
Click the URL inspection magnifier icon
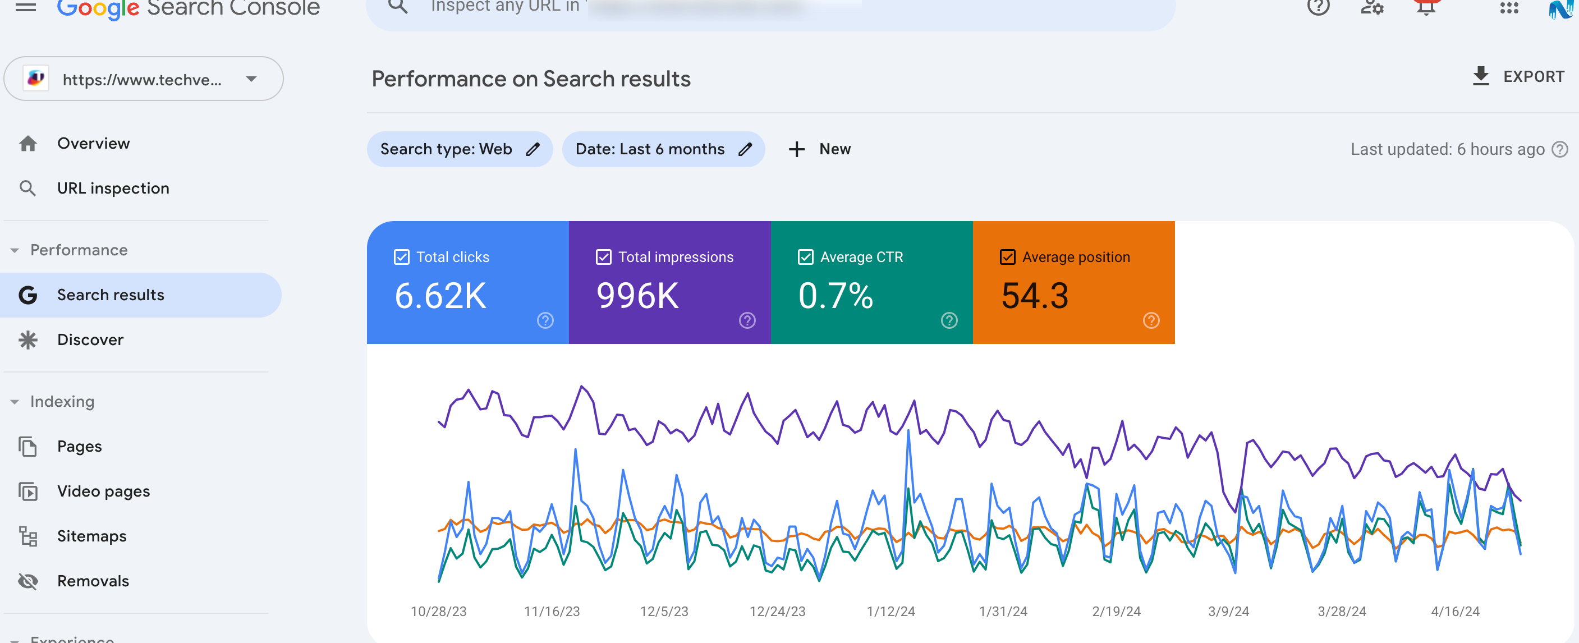click(27, 188)
